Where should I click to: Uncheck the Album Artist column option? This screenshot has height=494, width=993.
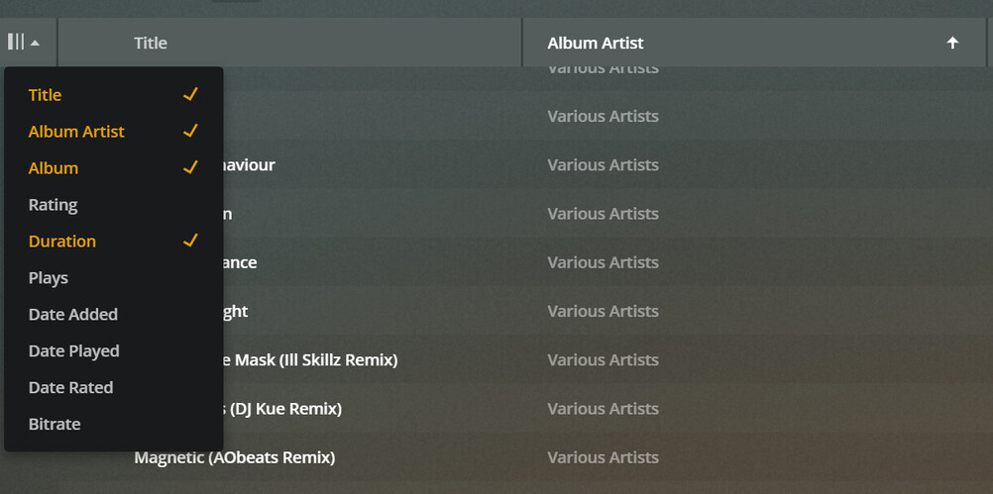[x=76, y=132]
